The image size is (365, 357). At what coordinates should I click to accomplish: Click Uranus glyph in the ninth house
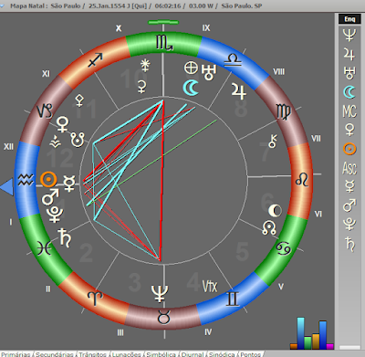tap(209, 72)
